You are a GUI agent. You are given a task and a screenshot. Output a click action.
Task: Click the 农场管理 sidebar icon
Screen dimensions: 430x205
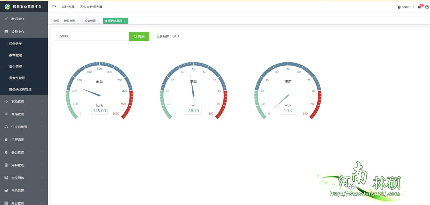(x=6, y=101)
